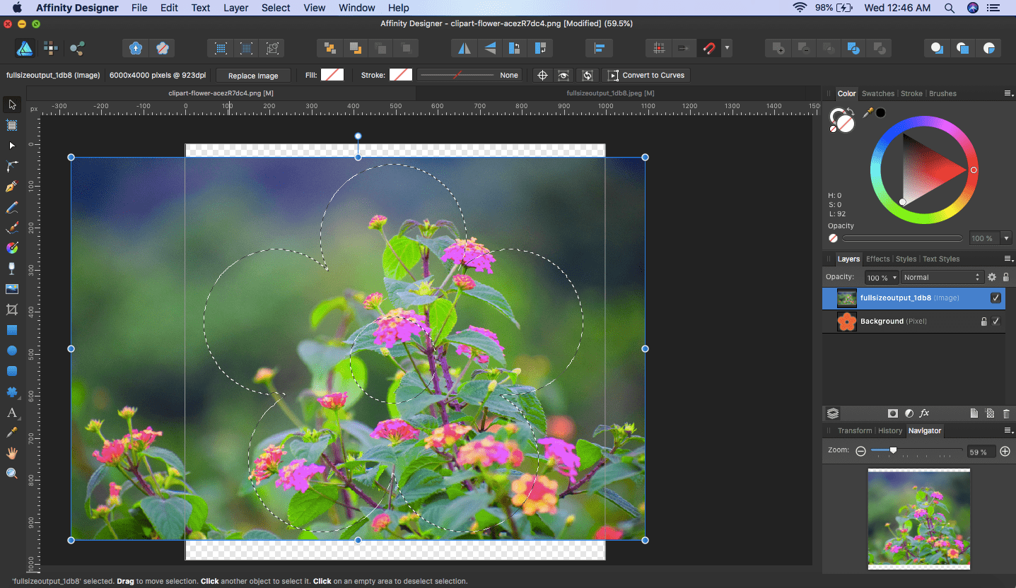Open snapping options dropdown arrow
1016x588 pixels.
pyautogui.click(x=727, y=48)
